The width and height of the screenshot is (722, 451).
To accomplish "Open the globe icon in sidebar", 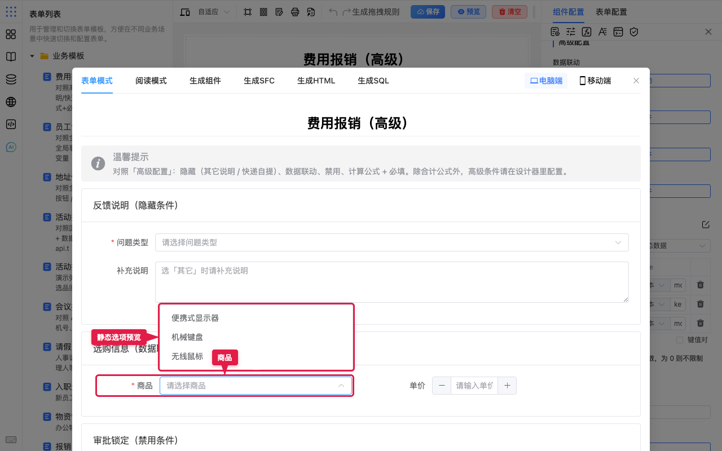I will [11, 102].
